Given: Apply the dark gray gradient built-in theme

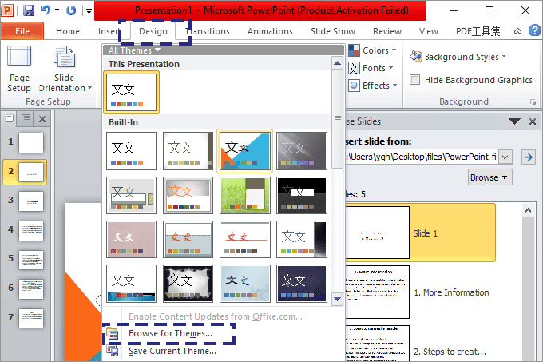Looking at the screenshot, I should [x=302, y=151].
